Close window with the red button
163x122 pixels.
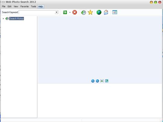(160, 2)
